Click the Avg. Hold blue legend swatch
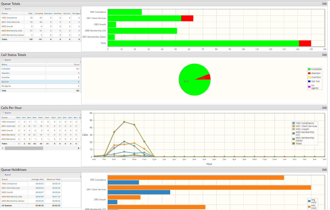Image resolution: width=330 pixels, height=210 pixels. [x=309, y=201]
